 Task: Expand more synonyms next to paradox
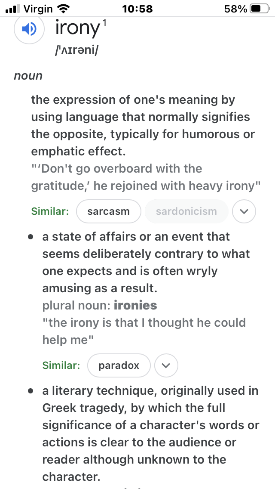(x=166, y=365)
